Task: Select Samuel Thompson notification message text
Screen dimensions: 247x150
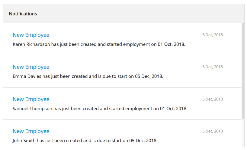Action: [100, 109]
